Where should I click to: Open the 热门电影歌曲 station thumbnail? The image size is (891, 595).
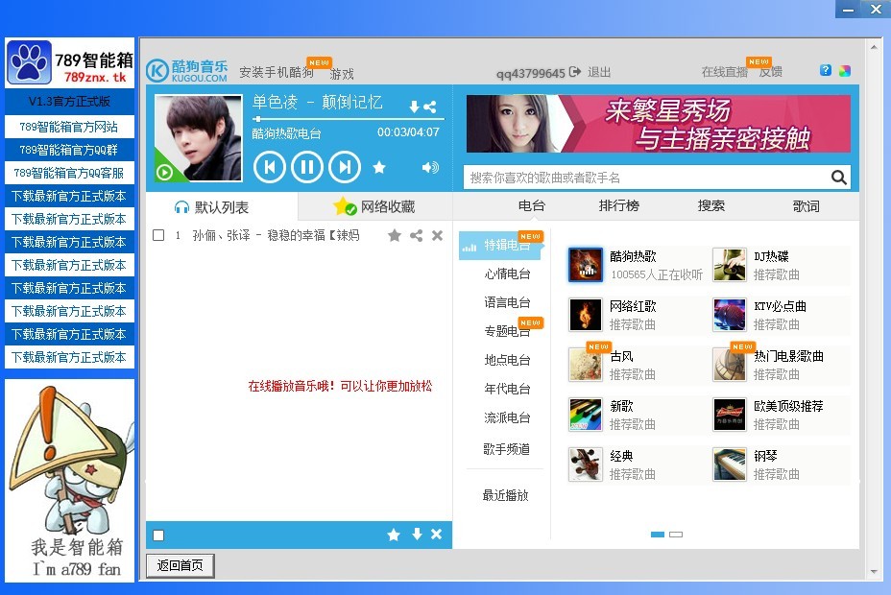point(729,365)
